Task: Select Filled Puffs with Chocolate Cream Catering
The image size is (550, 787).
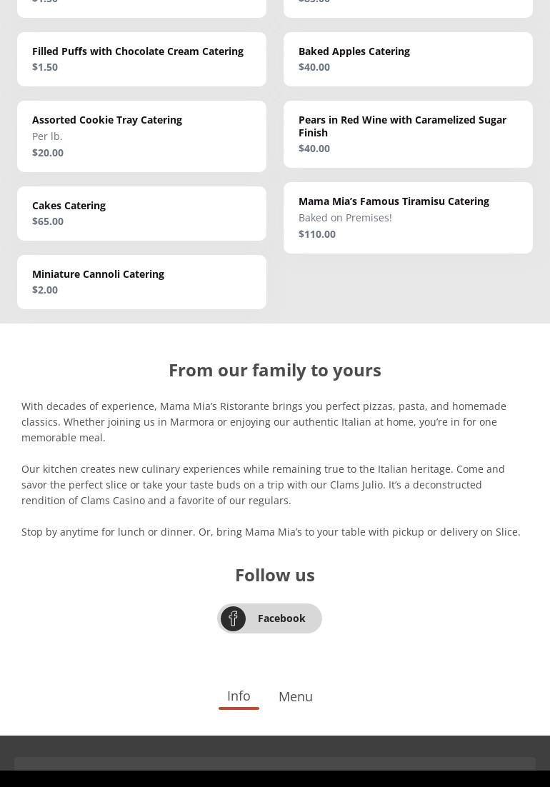Action: 138,51
